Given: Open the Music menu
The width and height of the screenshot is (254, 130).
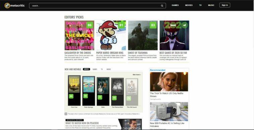Looking at the screenshot, I should tap(211, 5).
